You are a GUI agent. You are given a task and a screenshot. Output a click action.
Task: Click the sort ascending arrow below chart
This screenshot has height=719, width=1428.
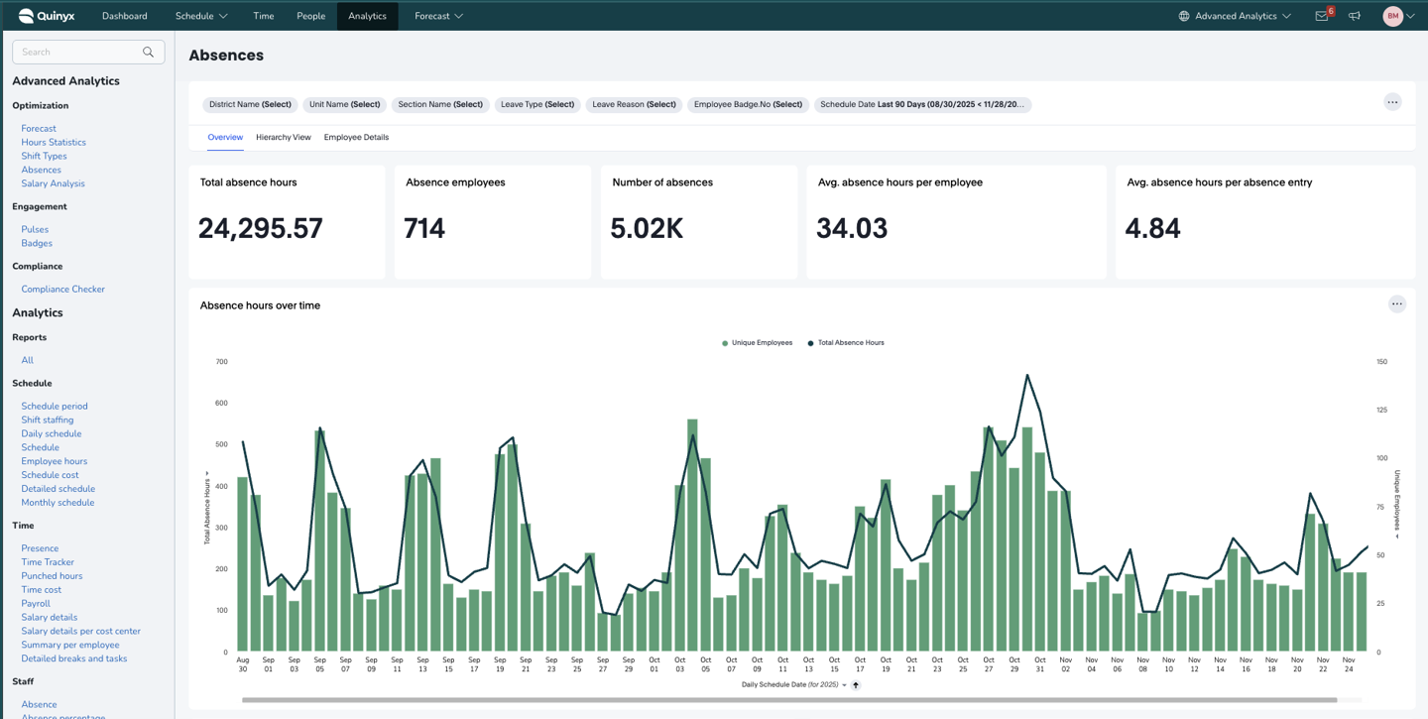(x=856, y=685)
